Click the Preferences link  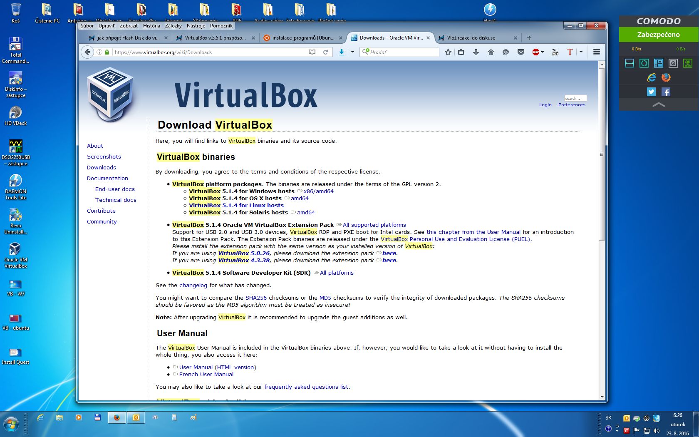point(572,105)
